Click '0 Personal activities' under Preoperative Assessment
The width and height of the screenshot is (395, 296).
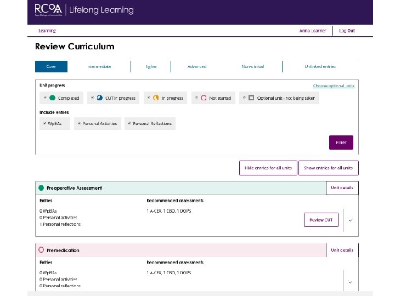pos(58,218)
